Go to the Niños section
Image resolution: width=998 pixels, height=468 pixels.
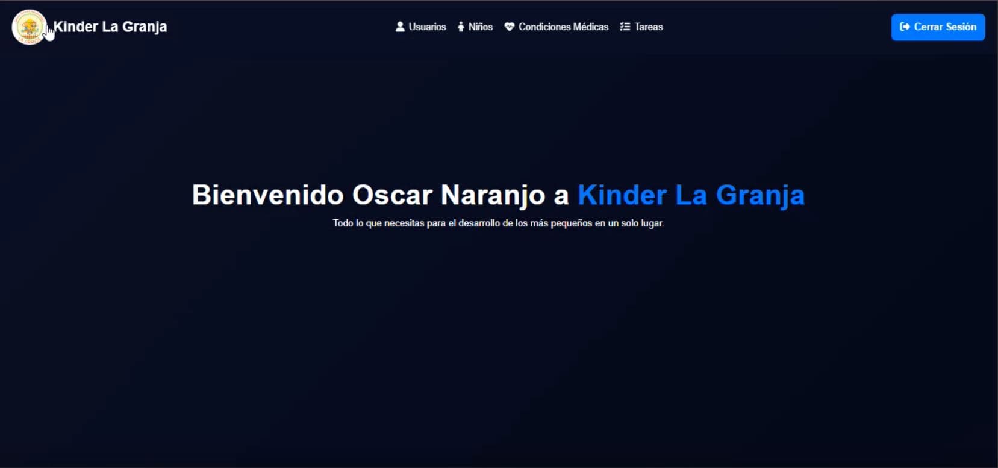475,27
